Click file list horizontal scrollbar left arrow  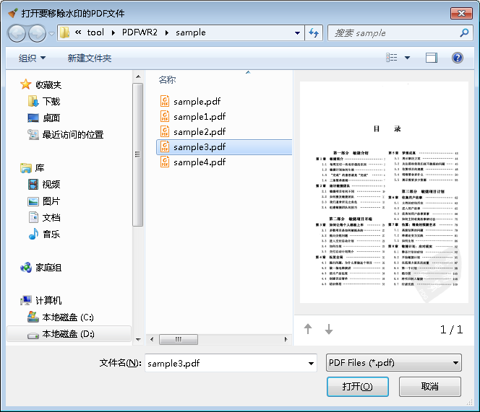(152, 339)
